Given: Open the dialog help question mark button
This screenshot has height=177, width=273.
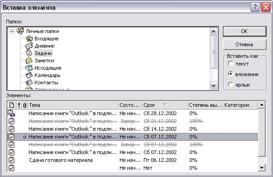Looking at the screenshot, I should [x=255, y=7].
